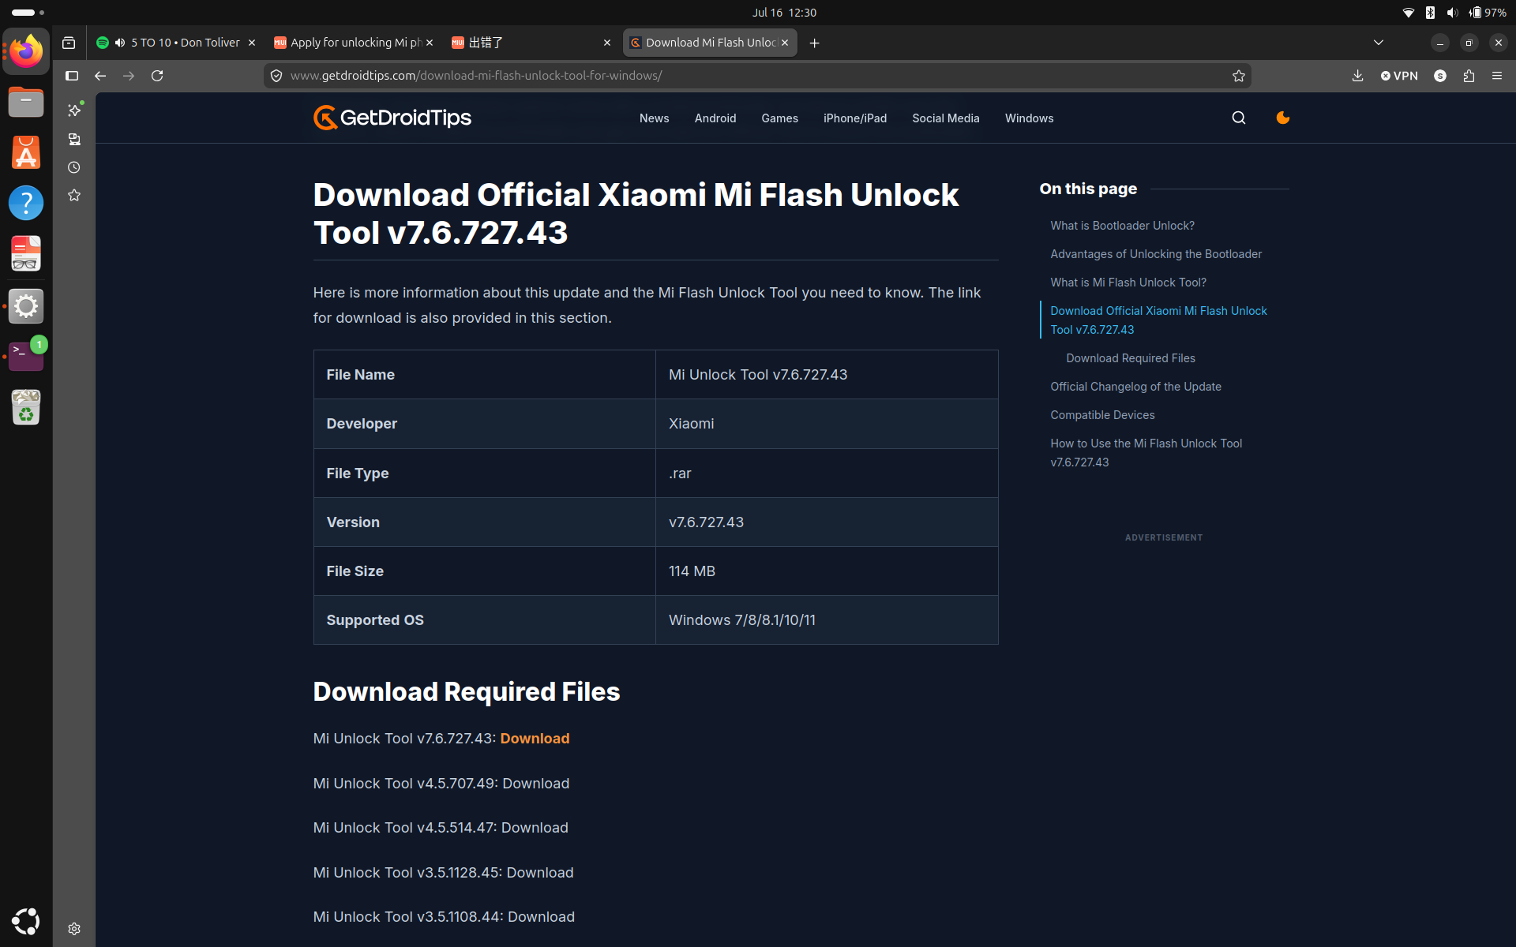Switch to Apply for unlocking Mi tab
Image resolution: width=1516 pixels, height=947 pixels.
coord(354,43)
